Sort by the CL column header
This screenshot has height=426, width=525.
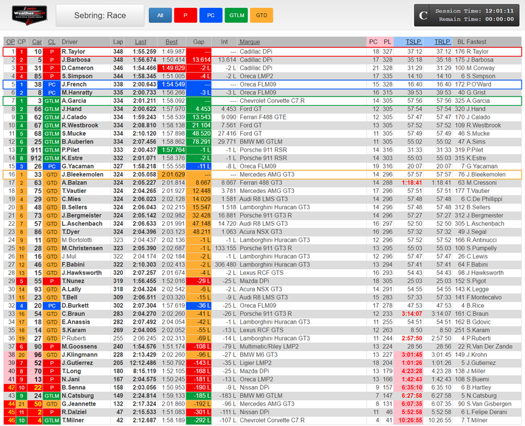coord(51,42)
